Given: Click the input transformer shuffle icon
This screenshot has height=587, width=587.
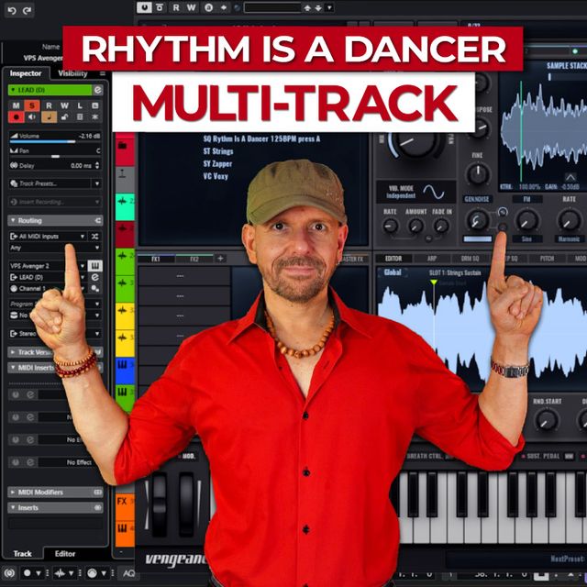Looking at the screenshot, I should click(x=95, y=237).
